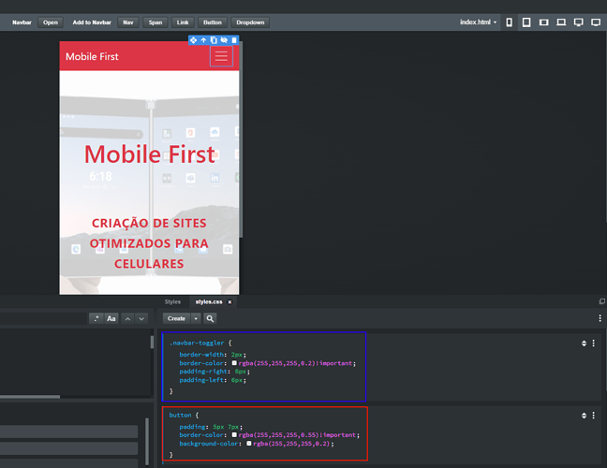Click the left panel horizontal scrollbar
Image resolution: width=607 pixels, height=468 pixels.
pyautogui.click(x=30, y=397)
